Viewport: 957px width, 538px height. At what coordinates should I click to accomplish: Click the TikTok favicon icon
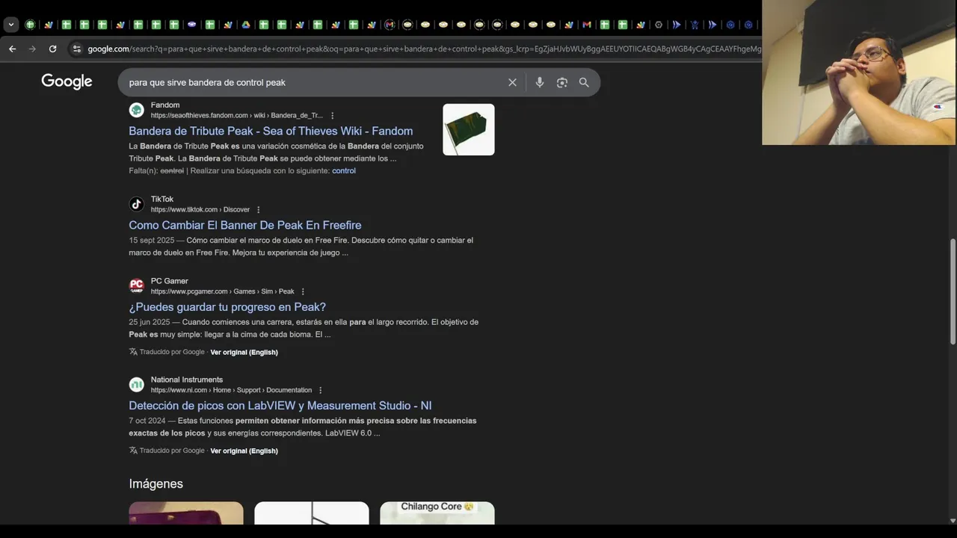136,204
